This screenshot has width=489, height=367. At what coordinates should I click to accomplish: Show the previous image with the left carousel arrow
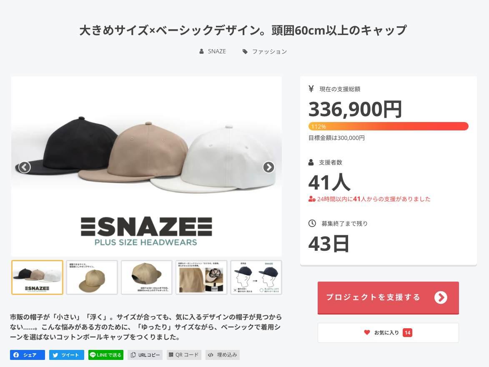pos(24,167)
